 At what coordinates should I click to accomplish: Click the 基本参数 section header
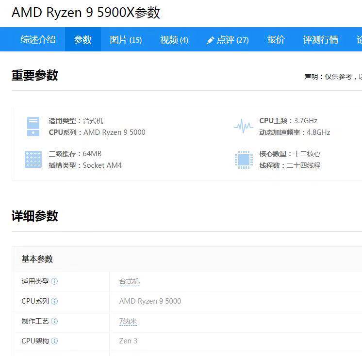[37, 259]
